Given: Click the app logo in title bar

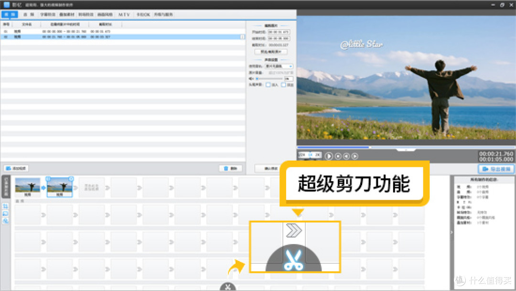Looking at the screenshot, I should click(7, 5).
